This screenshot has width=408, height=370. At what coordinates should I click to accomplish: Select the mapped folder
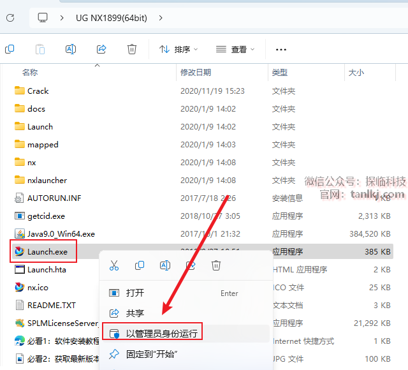click(x=43, y=145)
